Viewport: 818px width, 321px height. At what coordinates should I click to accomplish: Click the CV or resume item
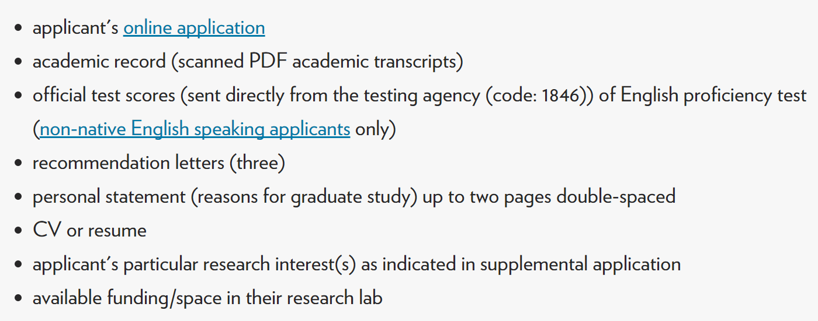(x=89, y=231)
